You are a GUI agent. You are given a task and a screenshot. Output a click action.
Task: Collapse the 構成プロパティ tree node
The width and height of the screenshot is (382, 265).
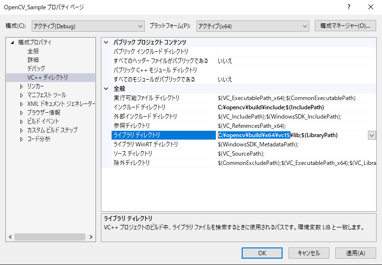coord(12,42)
